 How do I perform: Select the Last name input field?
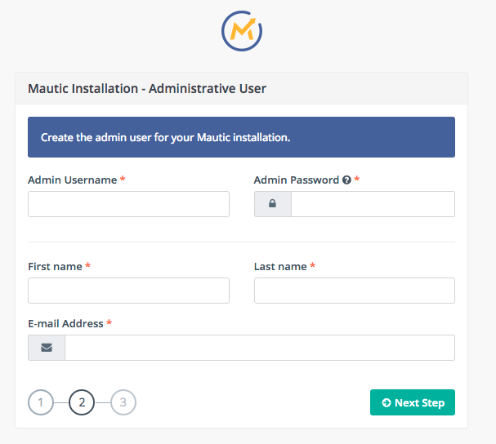click(355, 291)
